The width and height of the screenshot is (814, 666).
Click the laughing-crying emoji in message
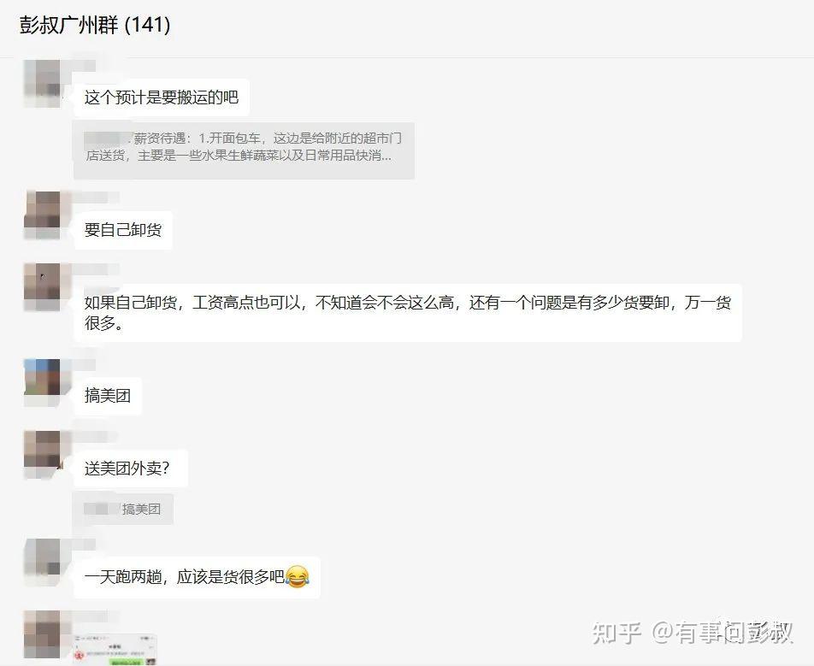tap(297, 577)
